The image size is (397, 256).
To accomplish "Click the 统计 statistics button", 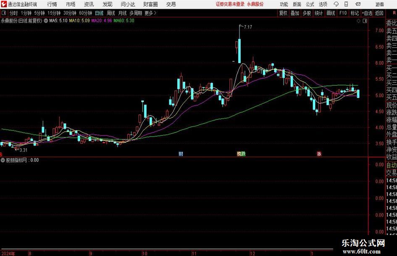I will pos(318,13).
